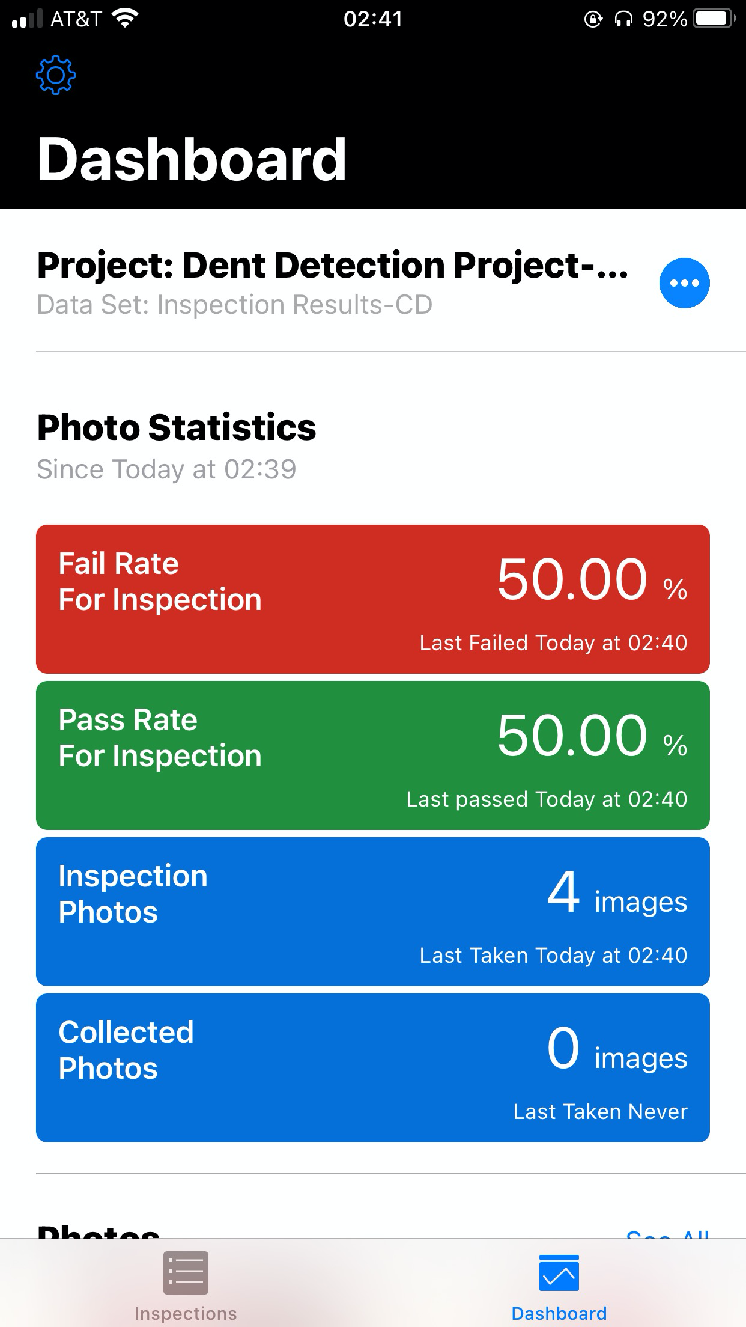This screenshot has width=746, height=1327.
Task: Select the Dashboard tab label
Action: tap(559, 1313)
